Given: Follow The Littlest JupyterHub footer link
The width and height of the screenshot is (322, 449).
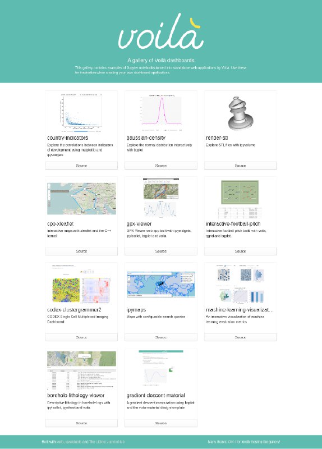Looking at the screenshot, I should pyautogui.click(x=107, y=442).
